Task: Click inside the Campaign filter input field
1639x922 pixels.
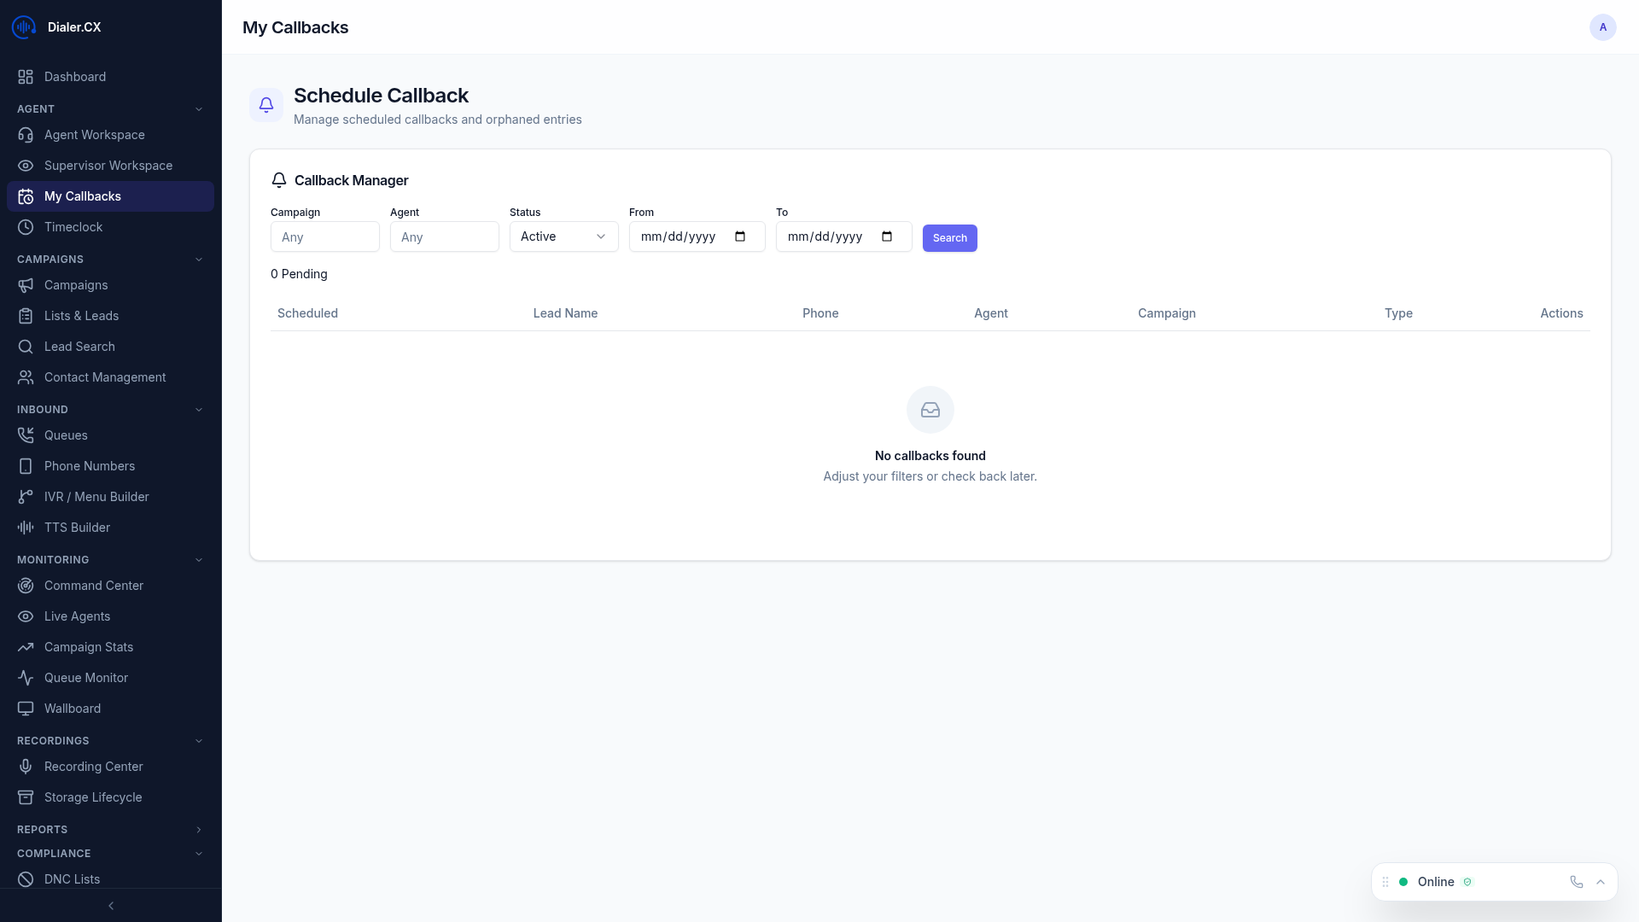Action: pos(324,236)
